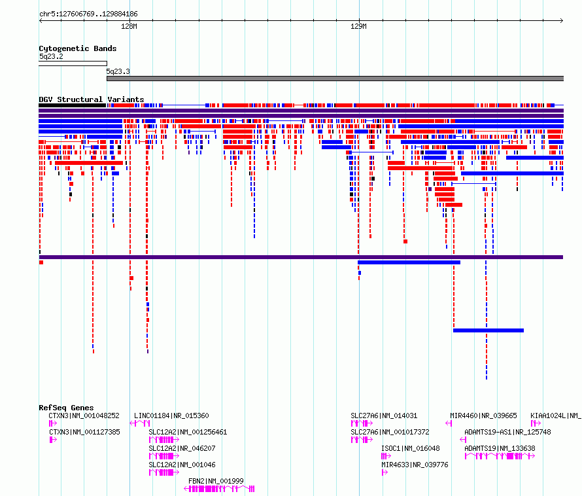
Task: Click the SLC12A2 NR_046207 gene glyph
Action: (164, 456)
